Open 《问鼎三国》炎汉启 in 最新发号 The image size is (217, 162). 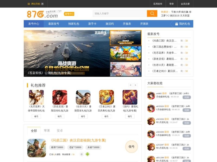pyautogui.click(x=164, y=41)
